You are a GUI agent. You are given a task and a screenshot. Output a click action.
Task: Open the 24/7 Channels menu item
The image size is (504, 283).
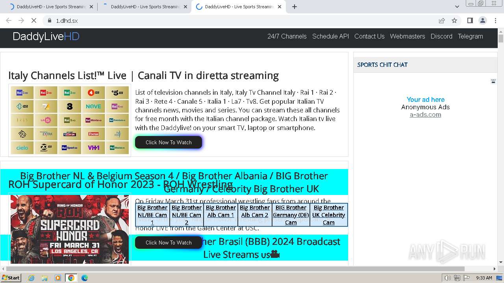tap(287, 36)
